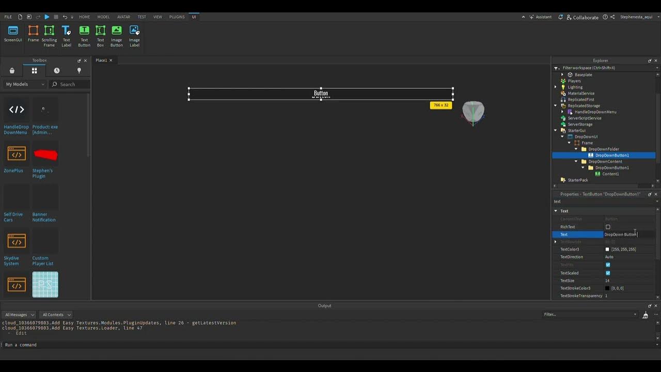661x372 pixels.
Task: Switch to the VIEW ribbon tab
Action: click(x=158, y=17)
